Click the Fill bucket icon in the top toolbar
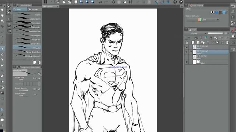 tap(125, 2)
